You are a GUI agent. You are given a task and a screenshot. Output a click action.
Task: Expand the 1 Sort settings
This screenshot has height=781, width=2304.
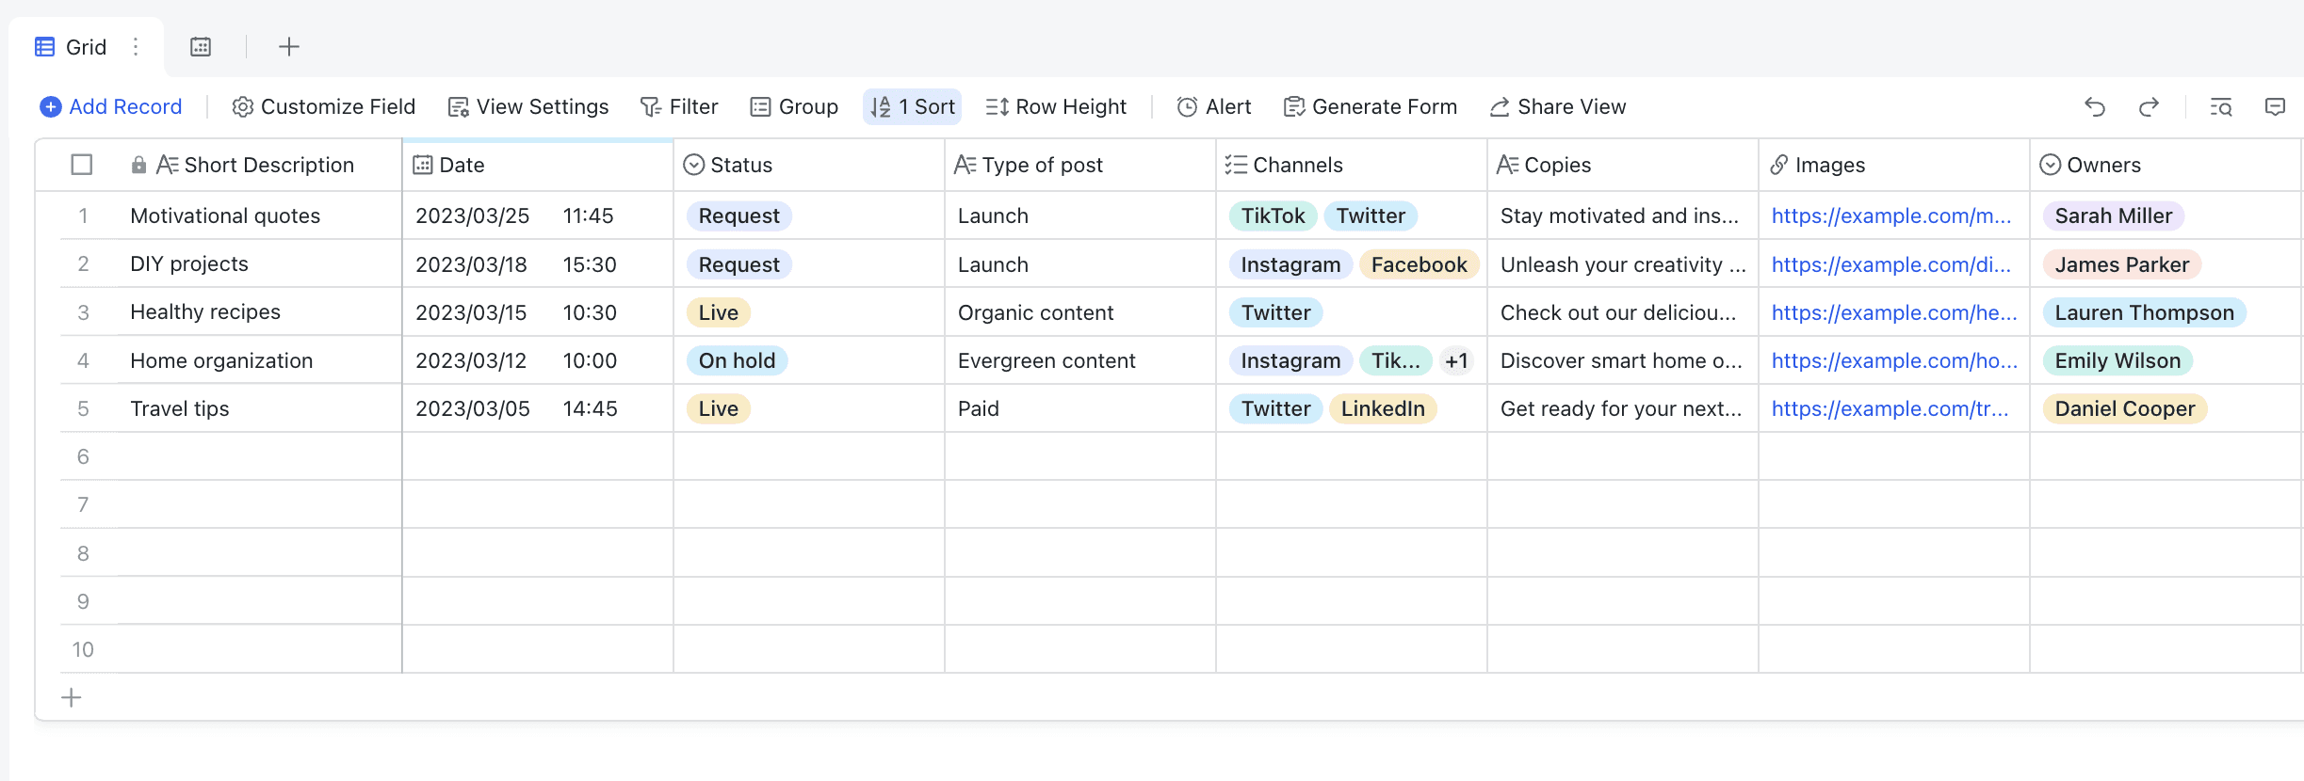coord(912,107)
